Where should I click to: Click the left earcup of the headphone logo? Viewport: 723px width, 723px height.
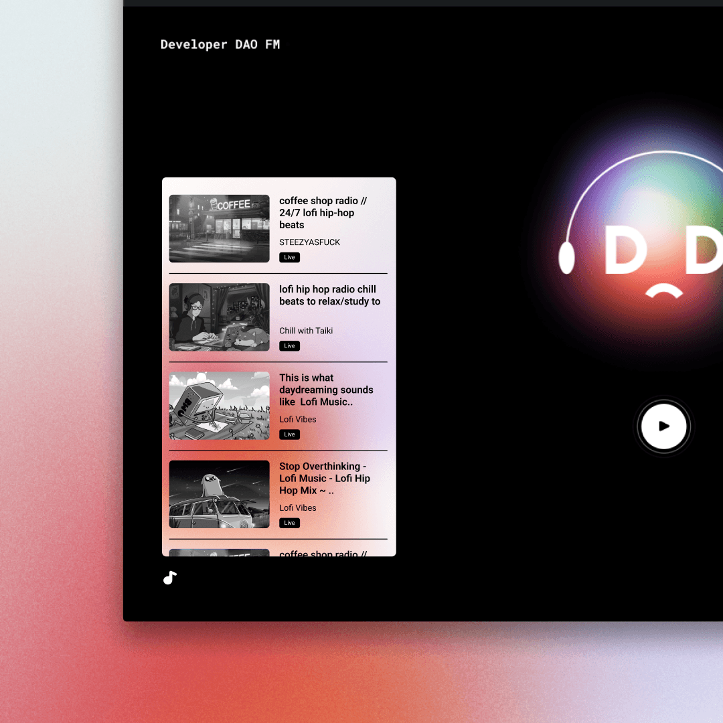566,258
